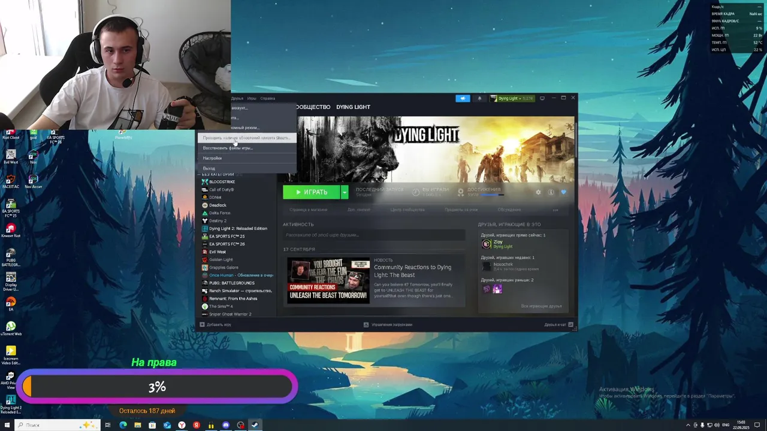The height and width of the screenshot is (431, 767).
Task: Open 'Community Reactions to Dying Light: The Beast' headline
Action: click(x=412, y=271)
